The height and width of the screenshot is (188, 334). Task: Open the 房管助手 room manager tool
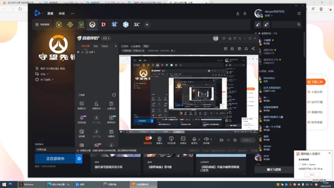96,106
